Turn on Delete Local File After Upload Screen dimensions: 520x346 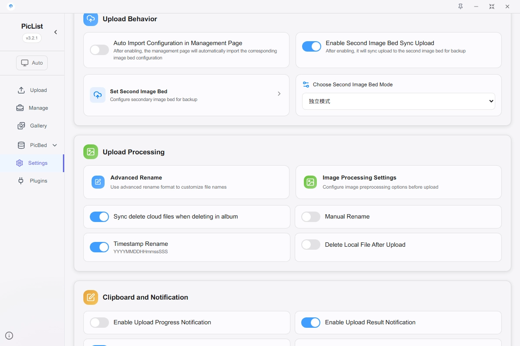point(311,245)
